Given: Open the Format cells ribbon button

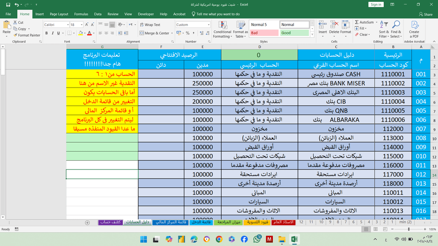Looking at the screenshot, I should point(346,29).
